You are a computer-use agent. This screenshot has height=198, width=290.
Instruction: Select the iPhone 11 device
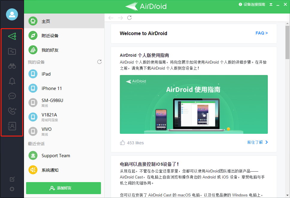(x=64, y=88)
